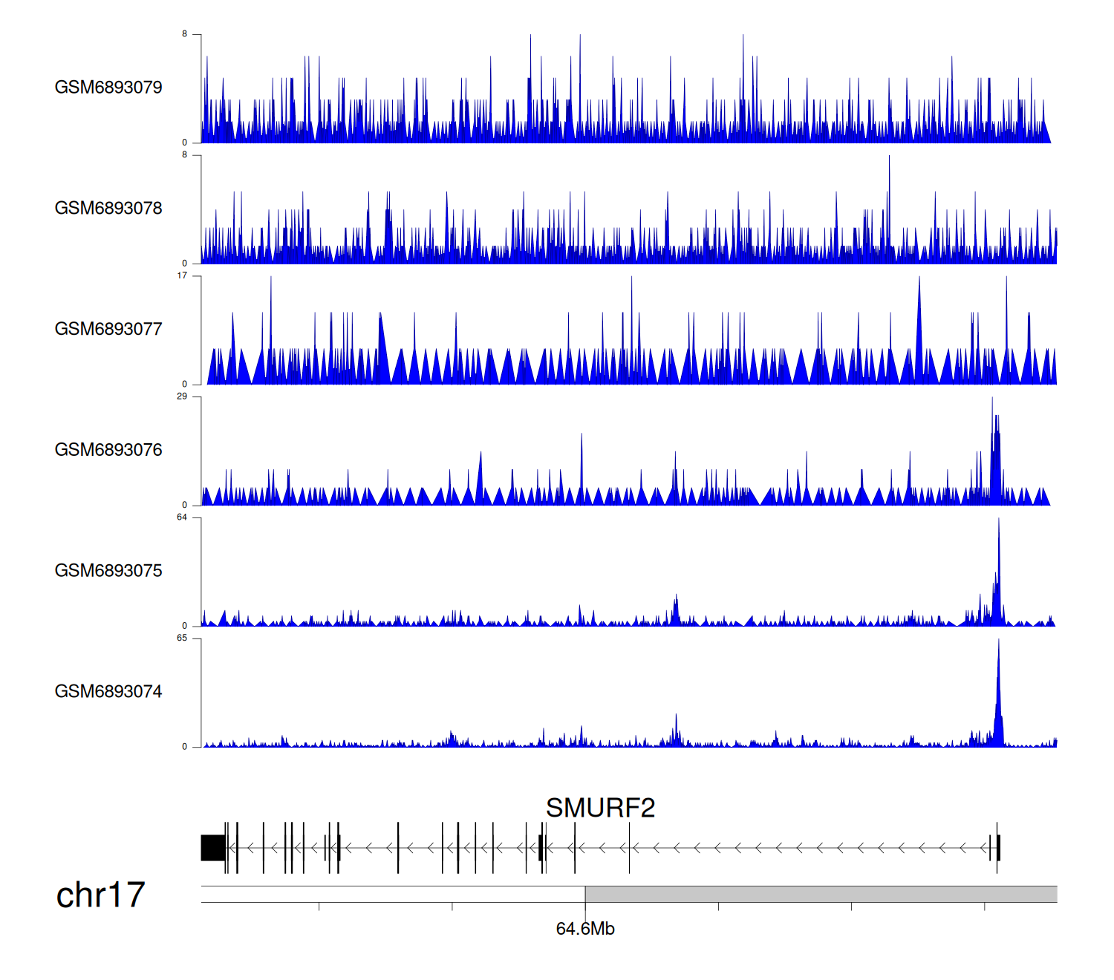Select the GSM6893076 track label

click(x=108, y=450)
